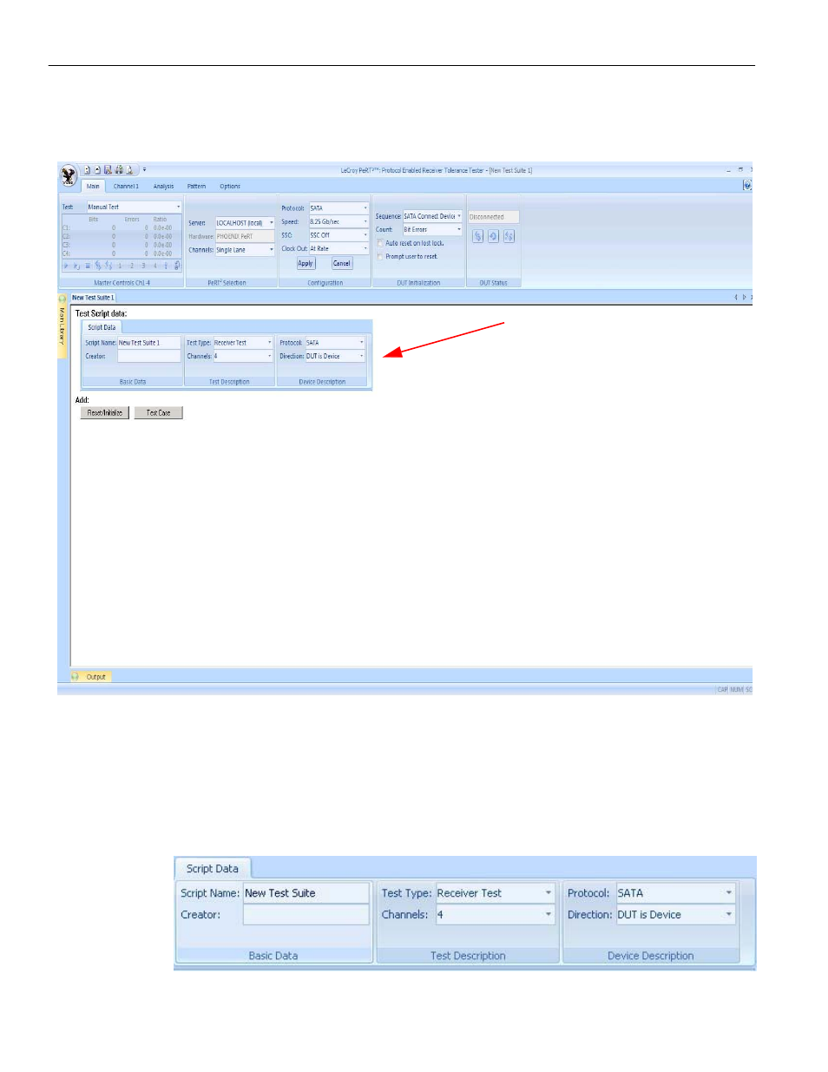The height and width of the screenshot is (1072, 828).
Task: Click the Stop icon in Master Controls
Action: click(x=88, y=266)
